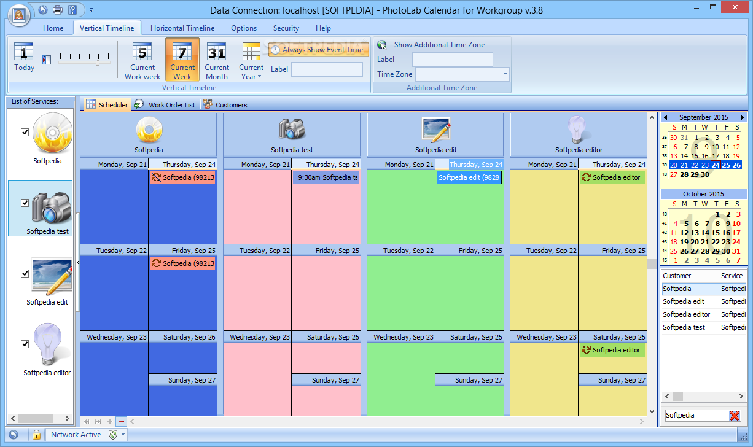Select the Softpedia edit (9828 event
Viewport: 753px width, 447px height.
pos(469,177)
